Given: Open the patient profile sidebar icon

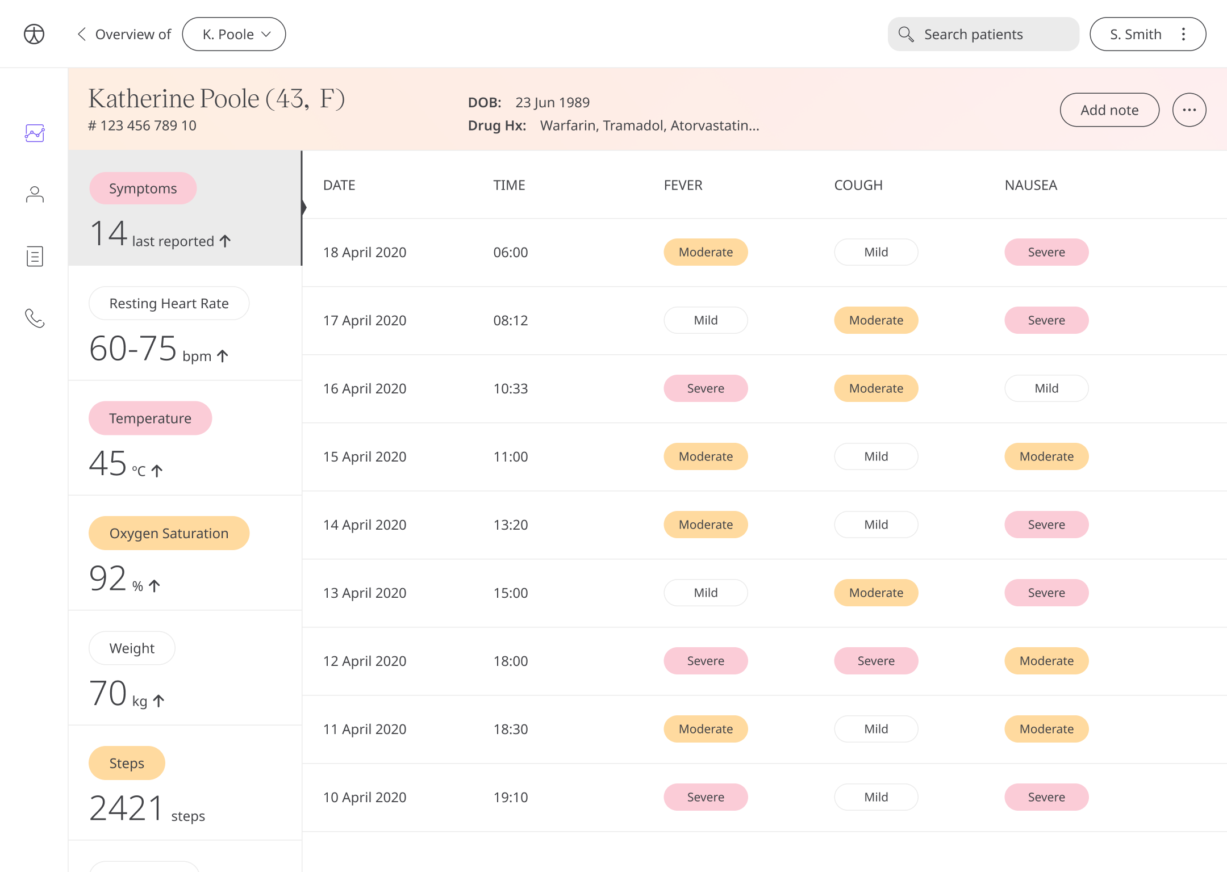Looking at the screenshot, I should [x=35, y=195].
